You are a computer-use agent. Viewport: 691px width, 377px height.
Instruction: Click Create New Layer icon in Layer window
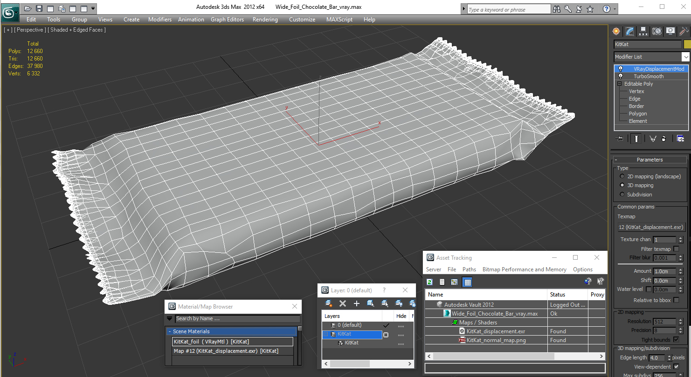point(329,303)
